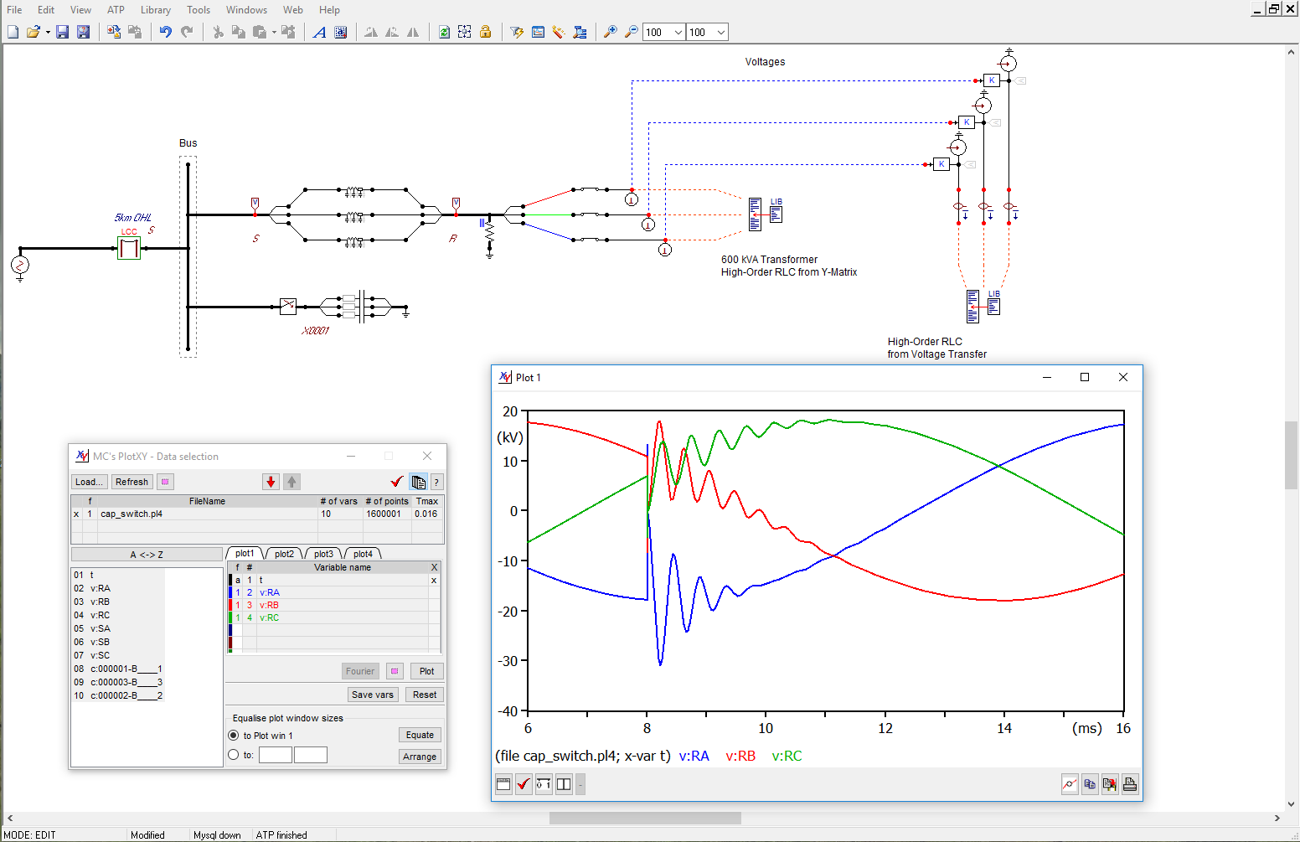The height and width of the screenshot is (842, 1300).
Task: Click the copy plot icon in Plot 1
Action: (x=1090, y=784)
